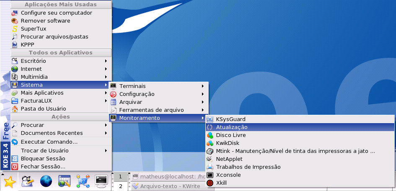Click the Remover software package icon
This screenshot has width=396, height=191.
(x=15, y=21)
